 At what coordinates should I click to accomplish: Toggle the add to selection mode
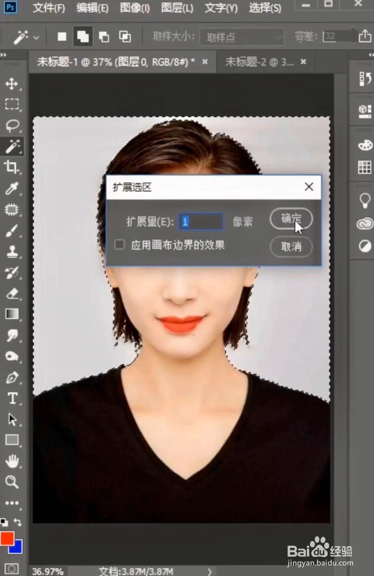click(83, 37)
